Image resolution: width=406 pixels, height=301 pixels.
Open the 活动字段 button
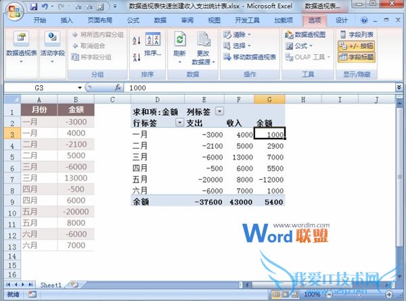click(52, 47)
